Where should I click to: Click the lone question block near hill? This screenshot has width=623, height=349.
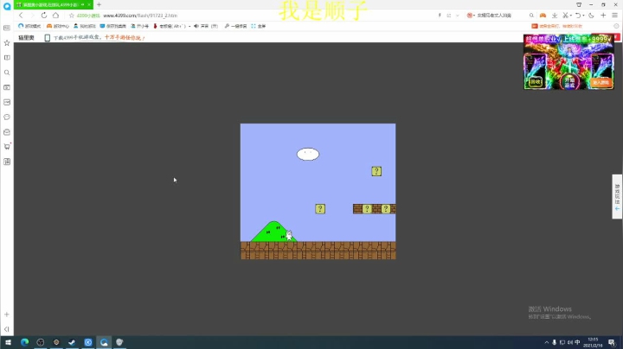(320, 208)
